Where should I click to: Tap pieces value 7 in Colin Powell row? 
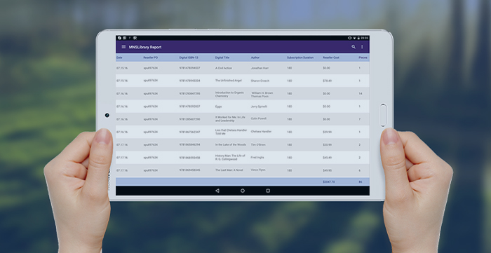click(360, 119)
